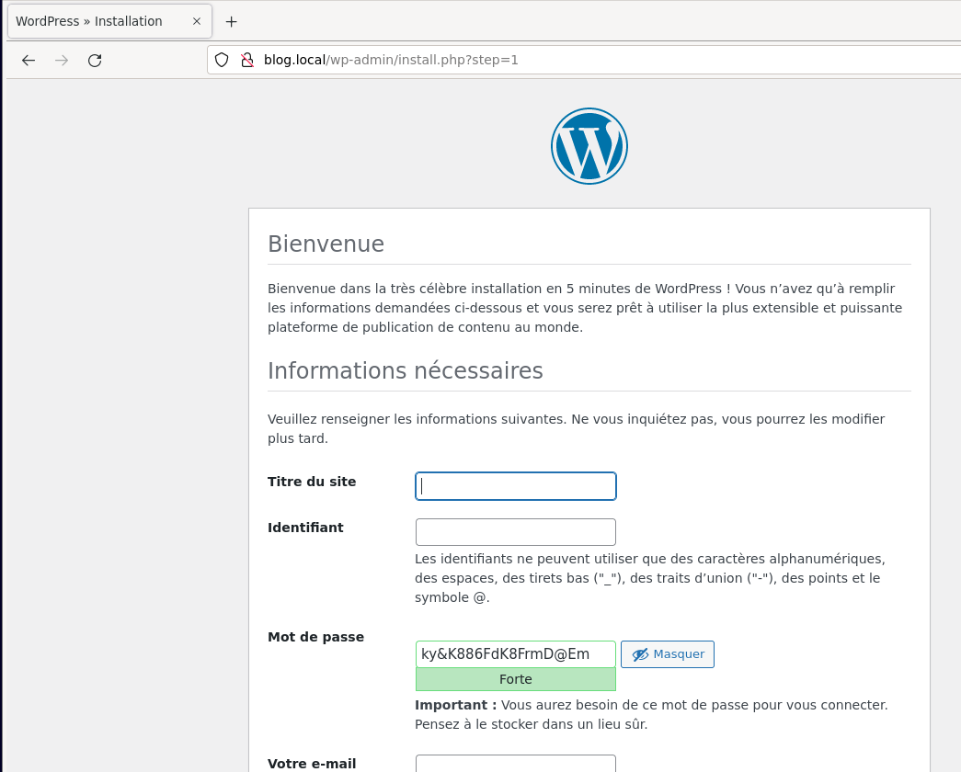The height and width of the screenshot is (772, 961).
Task: Click inside the Mot de passe field
Action: [516, 654]
